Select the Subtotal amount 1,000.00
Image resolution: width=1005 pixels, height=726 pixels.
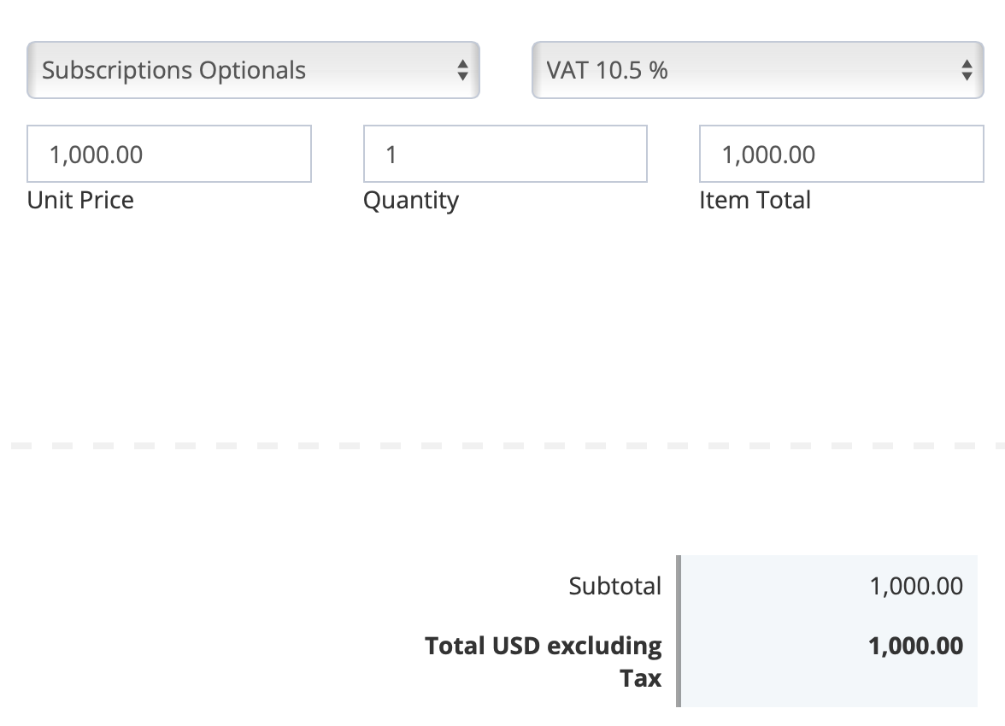click(916, 586)
